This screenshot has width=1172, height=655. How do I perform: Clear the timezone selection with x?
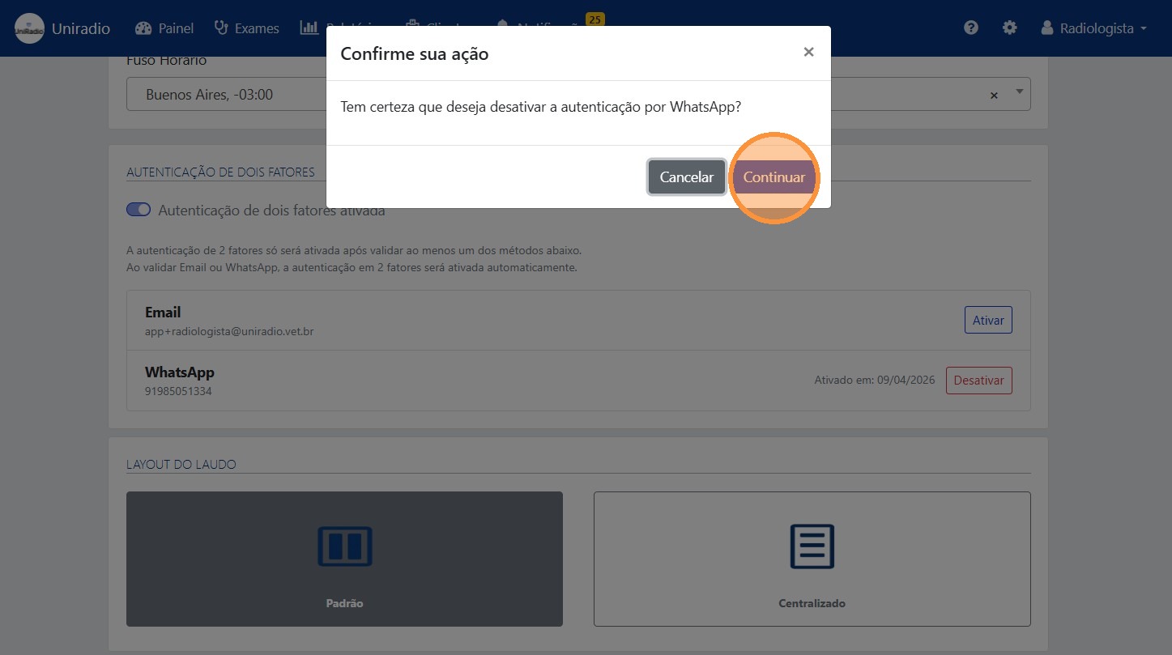pyautogui.click(x=994, y=95)
